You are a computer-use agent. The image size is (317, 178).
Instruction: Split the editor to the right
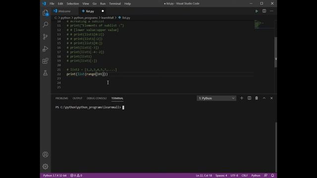point(264,11)
